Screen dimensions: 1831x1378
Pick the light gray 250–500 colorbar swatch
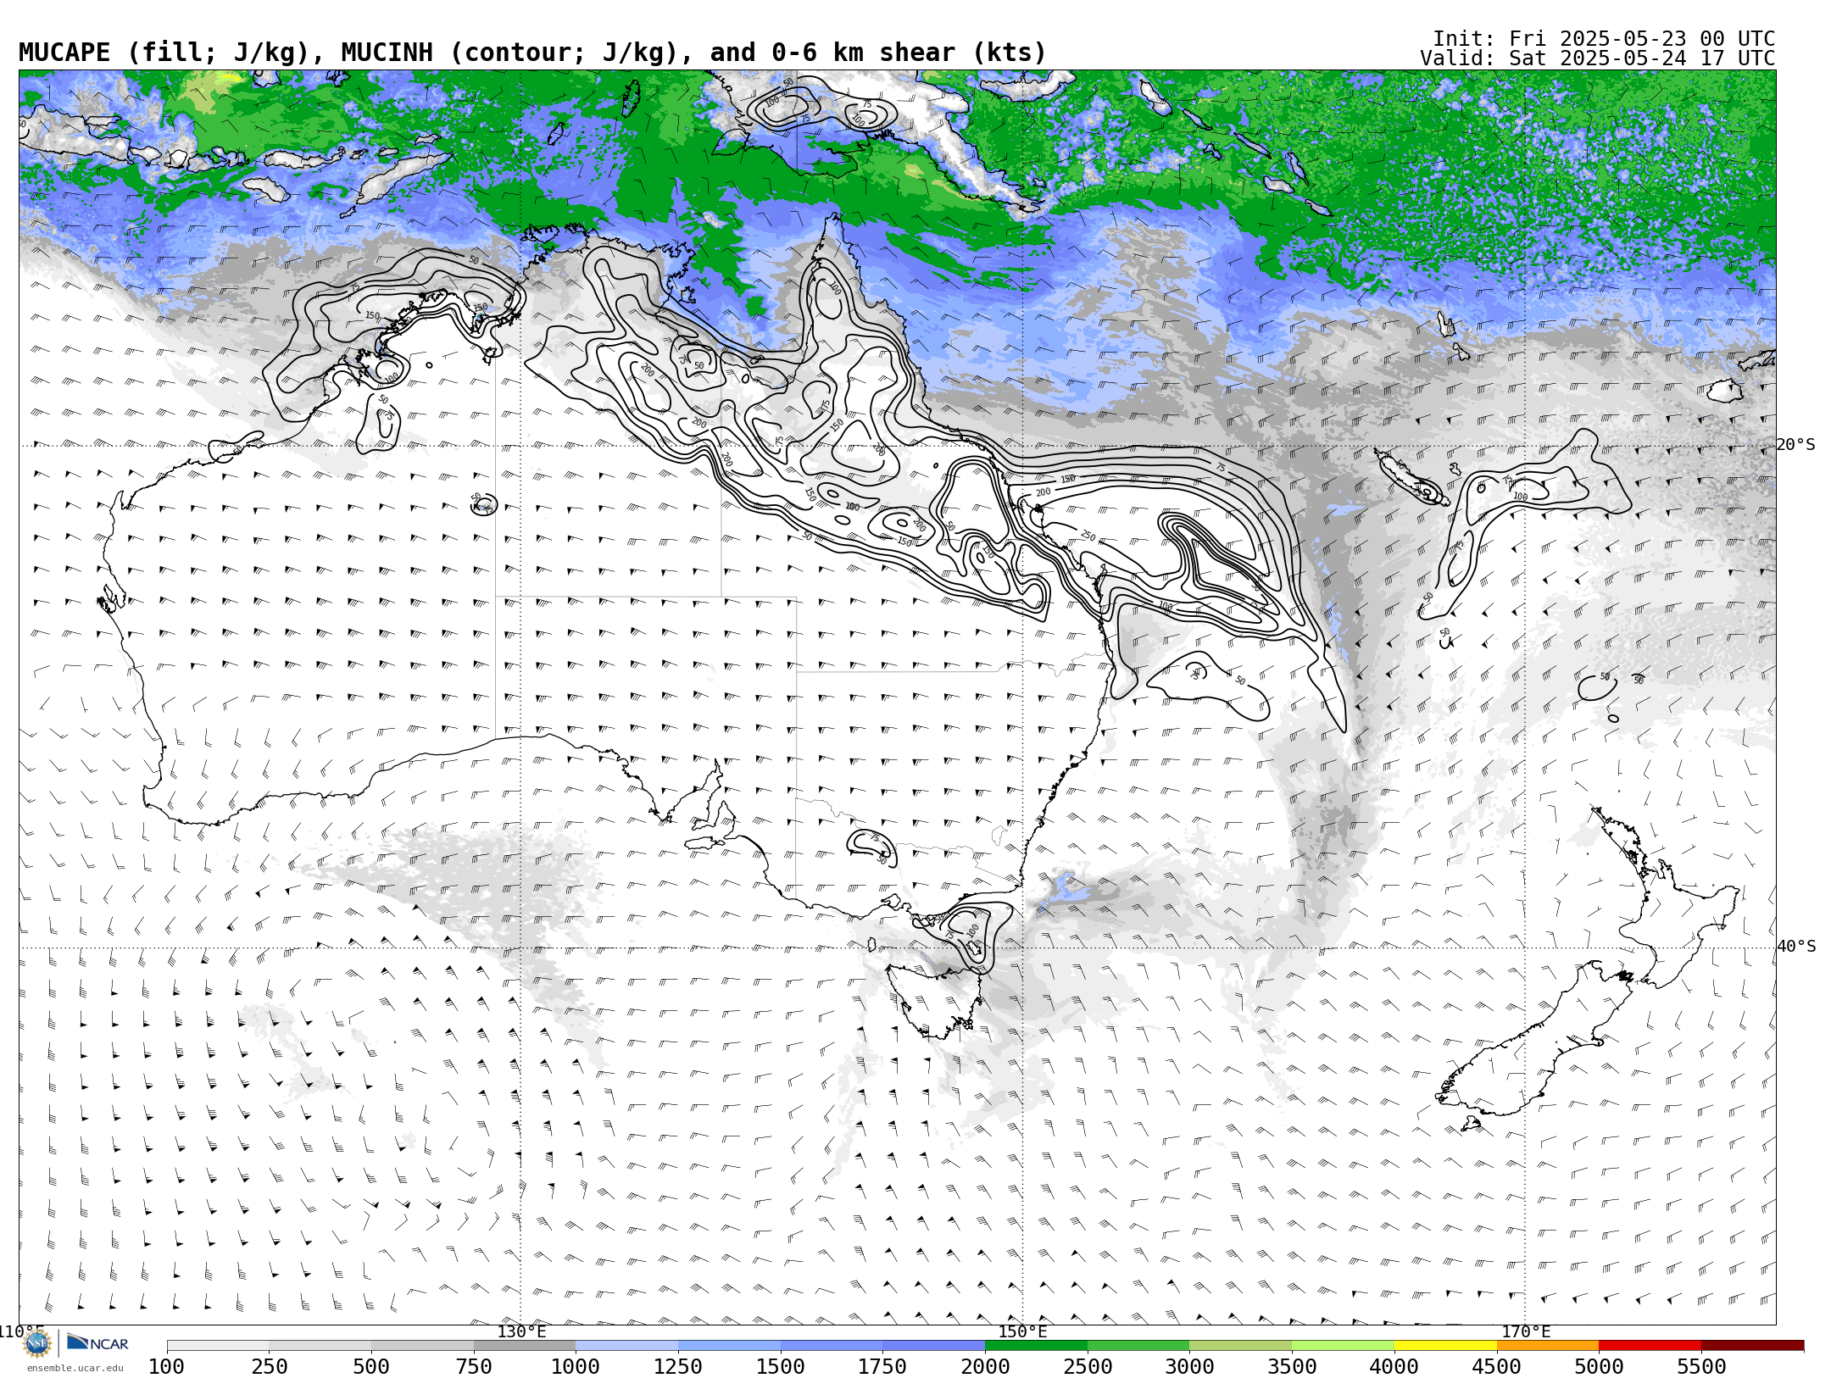coord(320,1346)
